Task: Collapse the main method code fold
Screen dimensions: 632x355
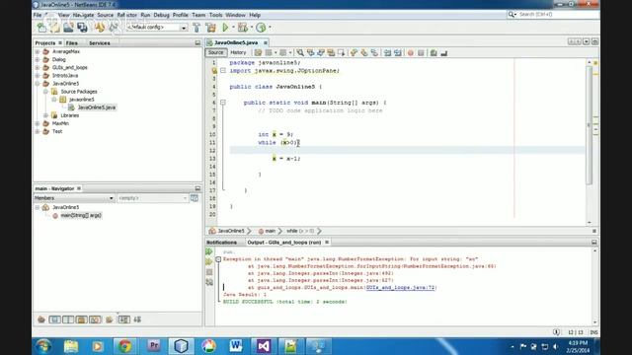Action: (x=223, y=103)
